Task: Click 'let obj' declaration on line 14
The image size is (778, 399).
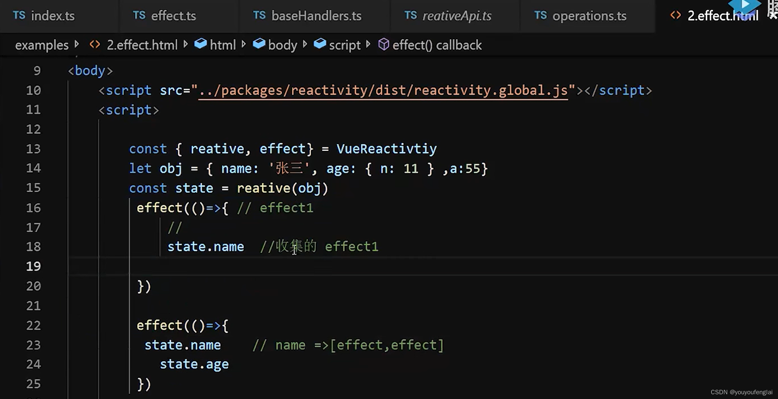Action: tap(156, 169)
